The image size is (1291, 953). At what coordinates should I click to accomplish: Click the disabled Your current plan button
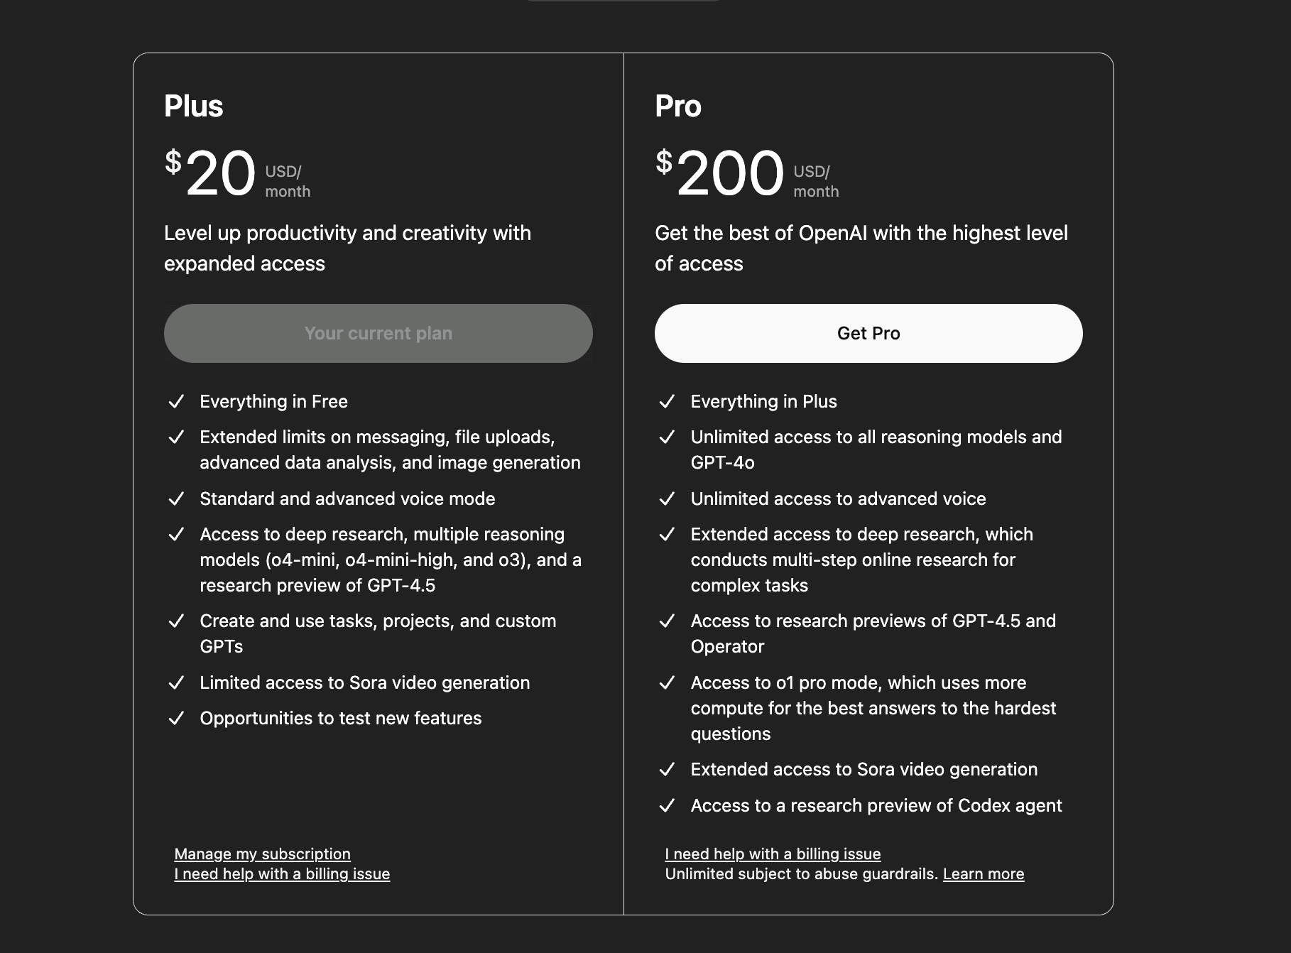[x=378, y=333]
